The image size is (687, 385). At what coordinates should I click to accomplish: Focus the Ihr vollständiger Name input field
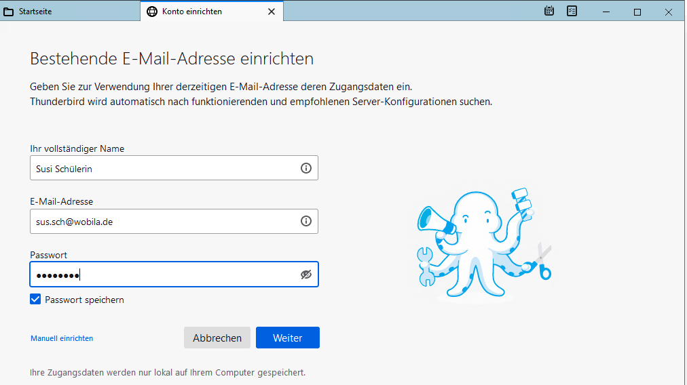tap(163, 168)
